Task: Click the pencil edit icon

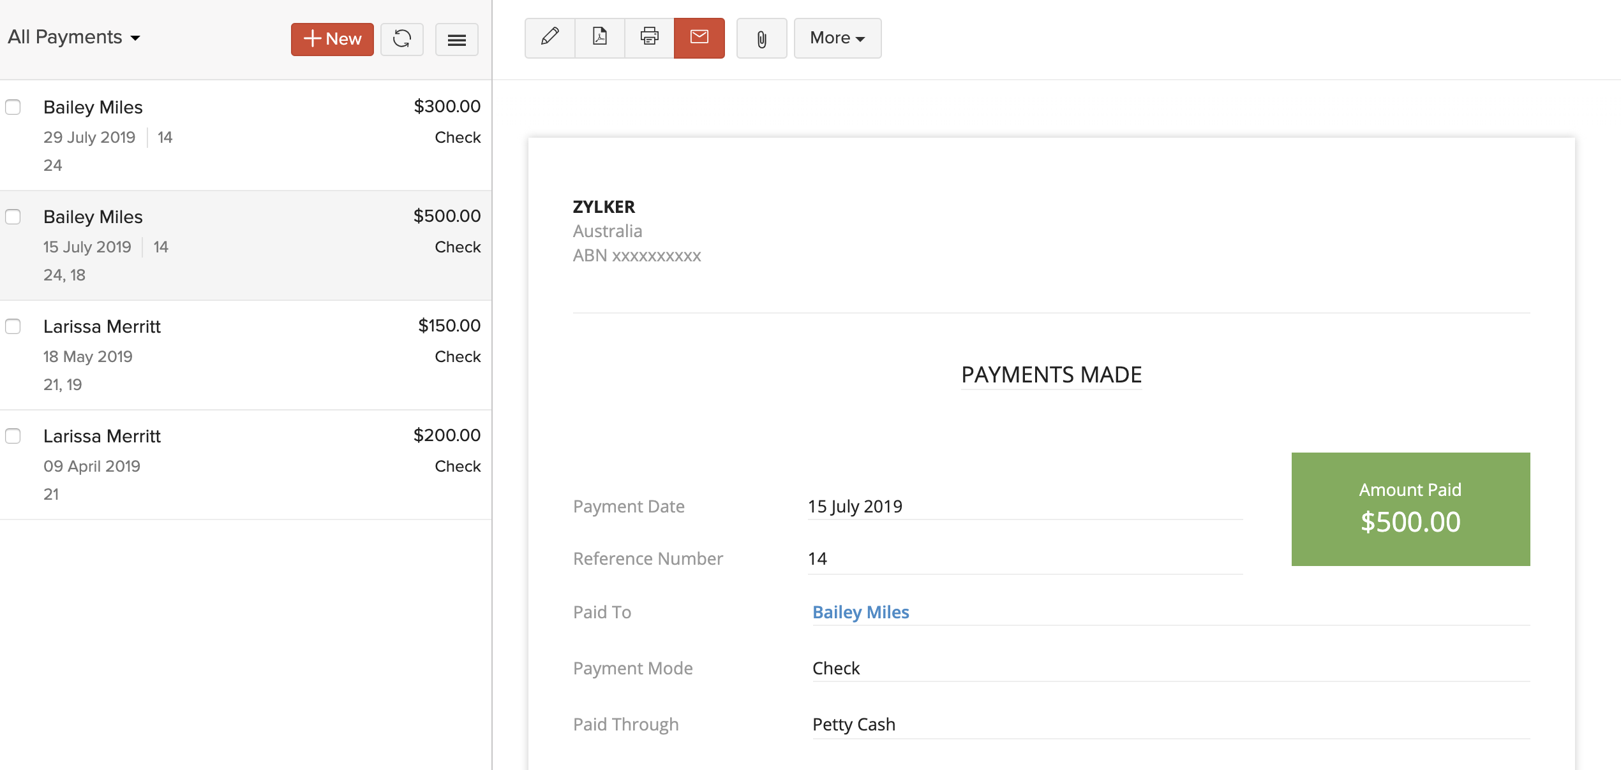Action: (549, 38)
